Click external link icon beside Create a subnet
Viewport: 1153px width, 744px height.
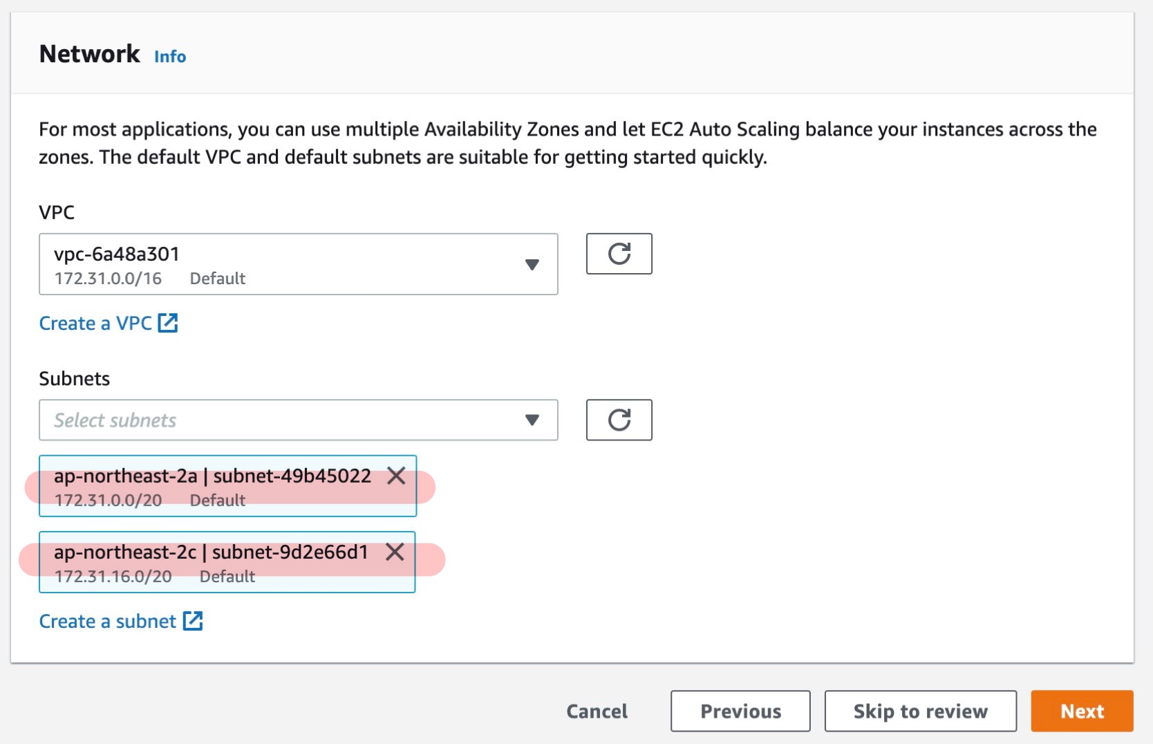coord(193,621)
